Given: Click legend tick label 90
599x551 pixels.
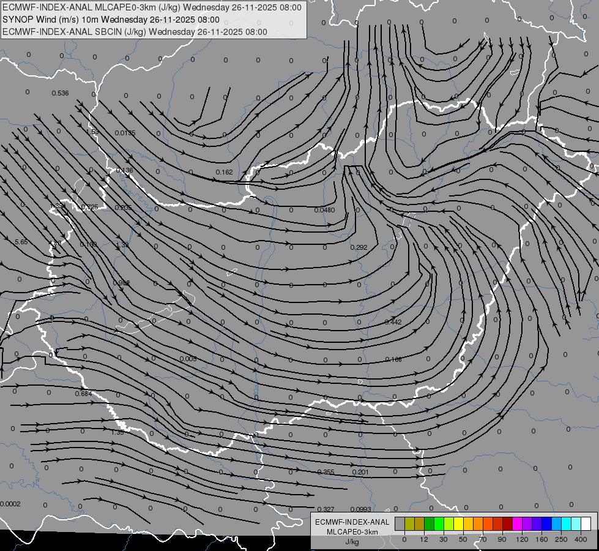Looking at the screenshot, I should click(502, 539).
